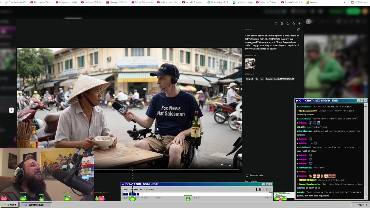Image resolution: width=370 pixels, height=208 pixels.
Task: Open Mixed In Key bookmark
Action: point(219,2)
